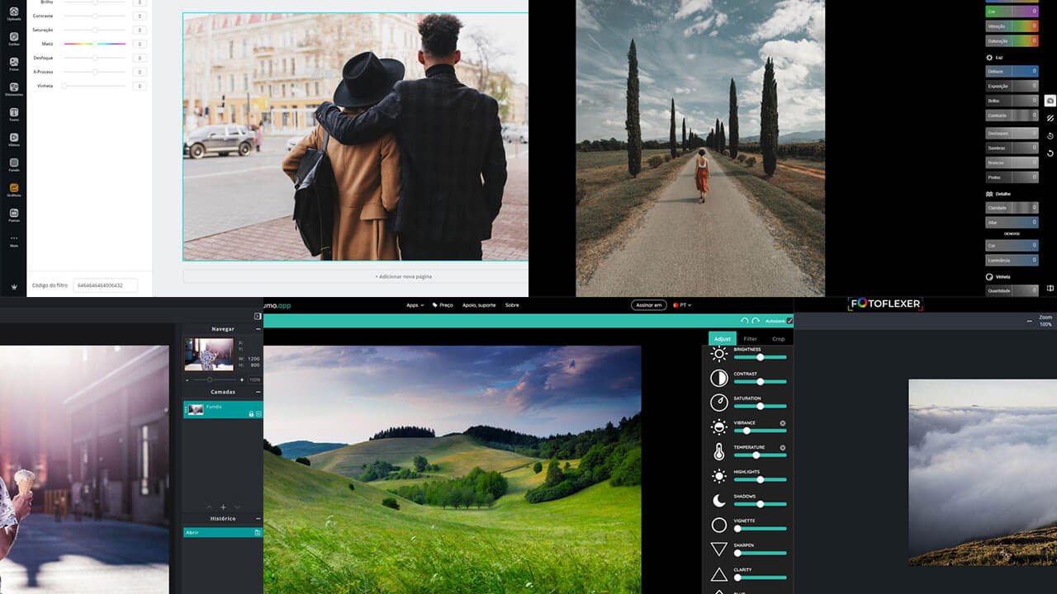Screen dimensions: 1057x594
Task: Click the orange Gráficos sidebar icon
Action: coord(14,189)
